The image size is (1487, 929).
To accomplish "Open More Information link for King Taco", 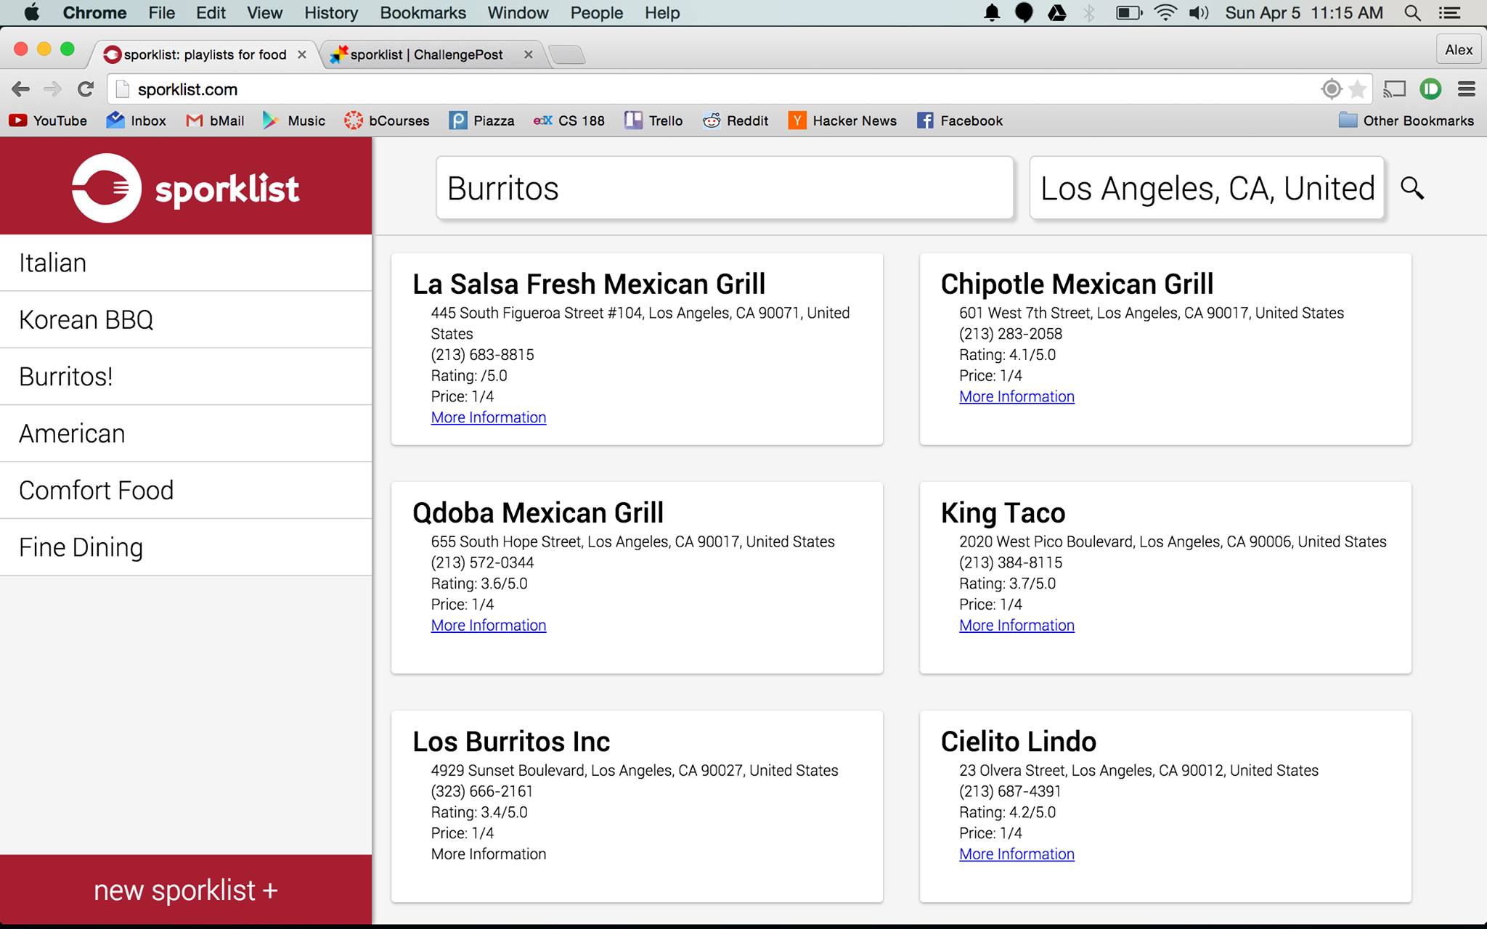I will [x=1017, y=625].
